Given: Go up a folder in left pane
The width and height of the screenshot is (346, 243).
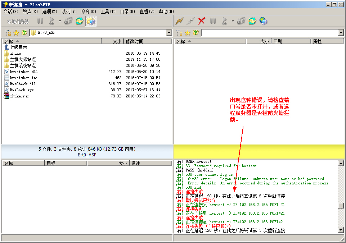Looking at the screenshot, I should coord(24,33).
